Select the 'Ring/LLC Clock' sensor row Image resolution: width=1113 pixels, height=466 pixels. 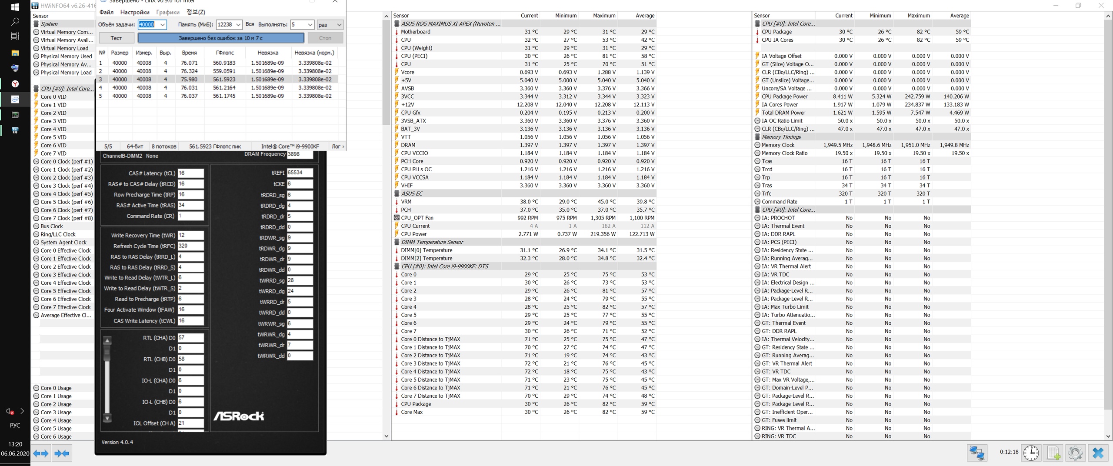(63, 234)
